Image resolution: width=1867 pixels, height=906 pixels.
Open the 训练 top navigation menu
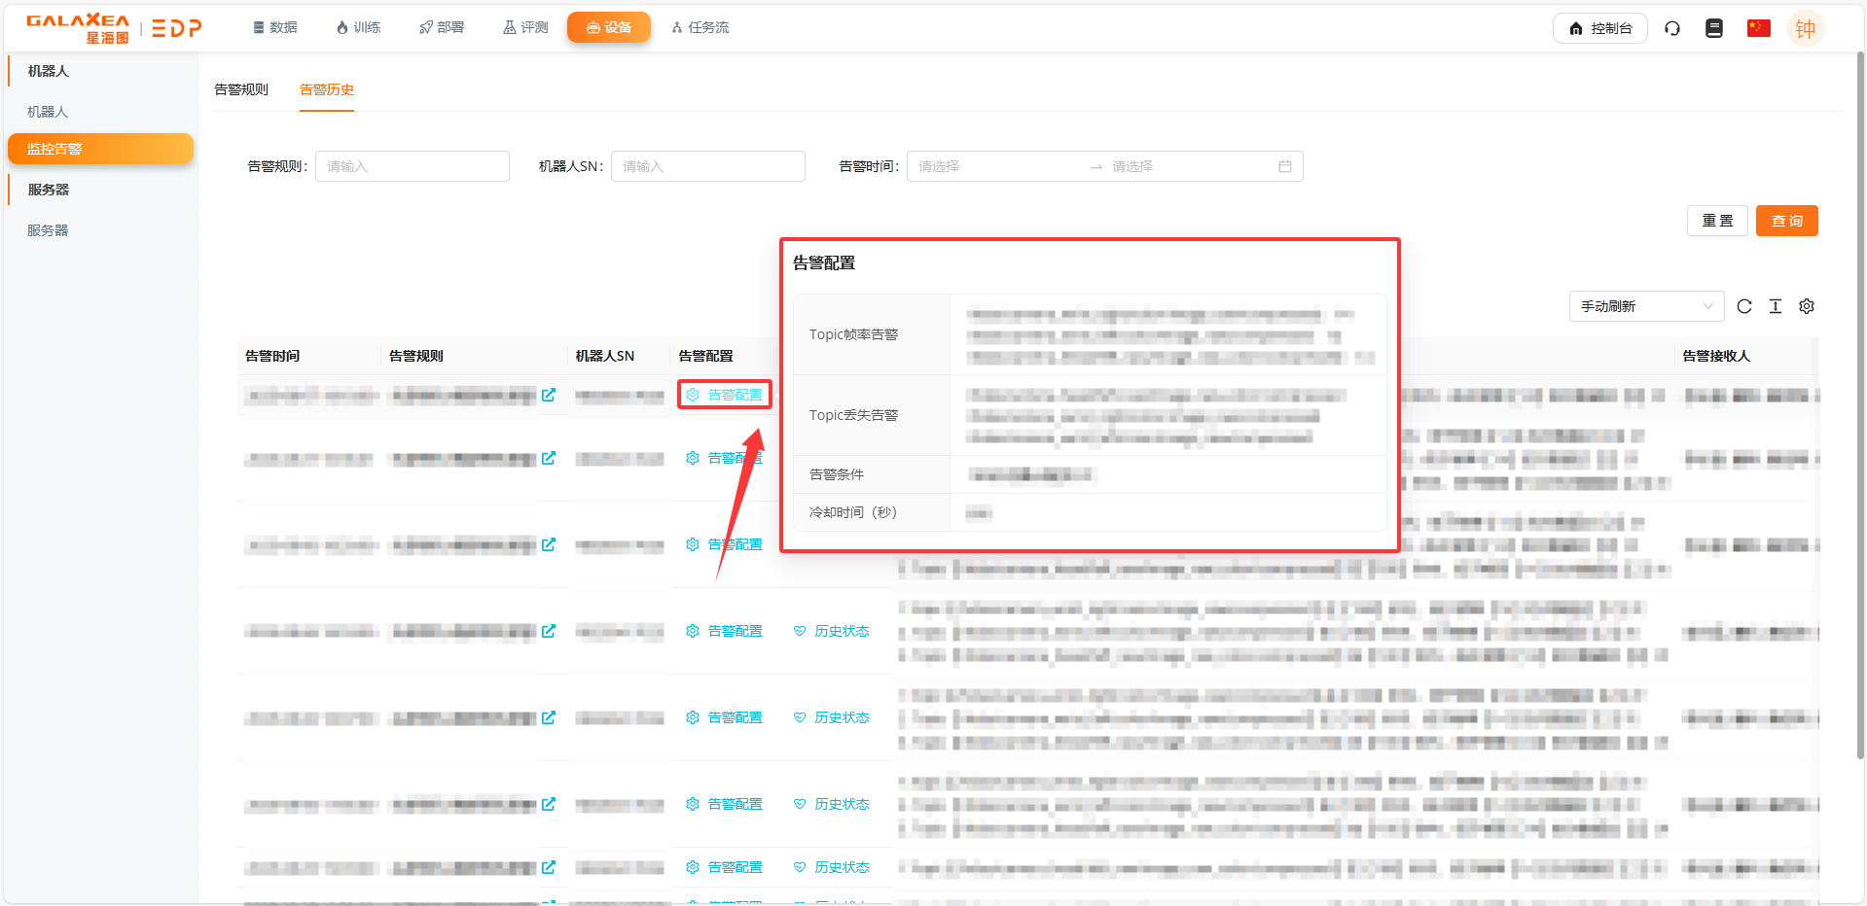[358, 27]
